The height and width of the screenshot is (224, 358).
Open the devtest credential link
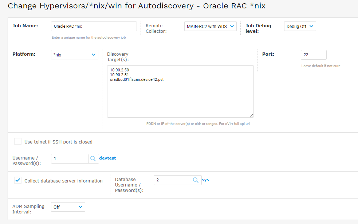[x=107, y=158]
